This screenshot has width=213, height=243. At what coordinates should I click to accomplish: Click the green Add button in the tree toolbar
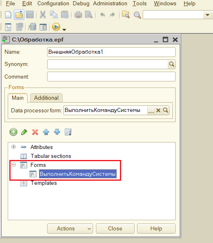(x=13, y=132)
